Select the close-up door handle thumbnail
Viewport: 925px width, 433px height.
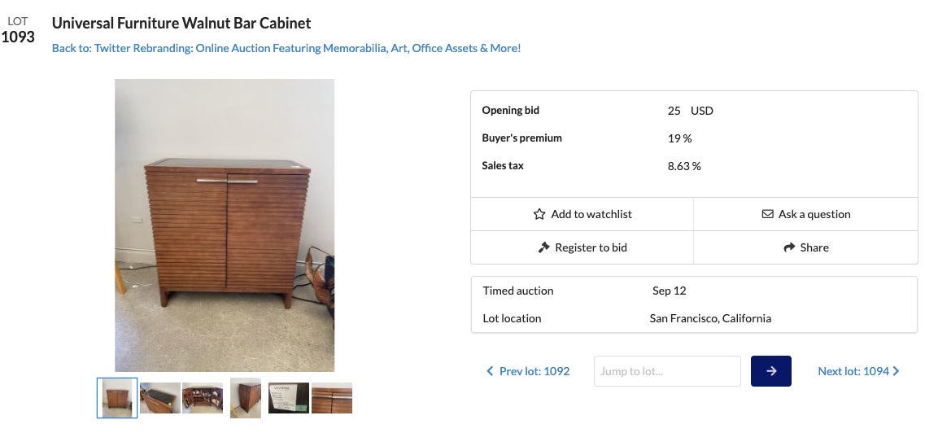pos(332,398)
